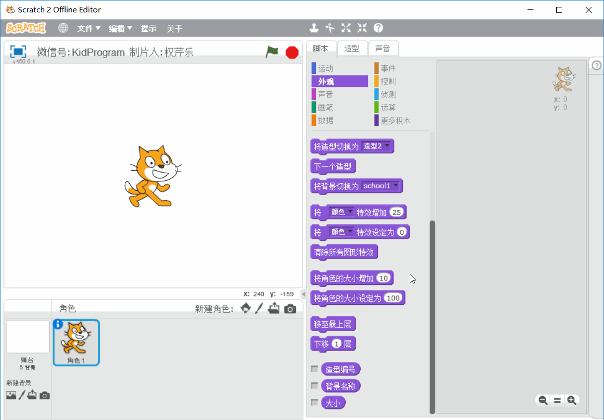Click value 0 in 特效设定为 block
The image size is (604, 420).
click(x=402, y=232)
